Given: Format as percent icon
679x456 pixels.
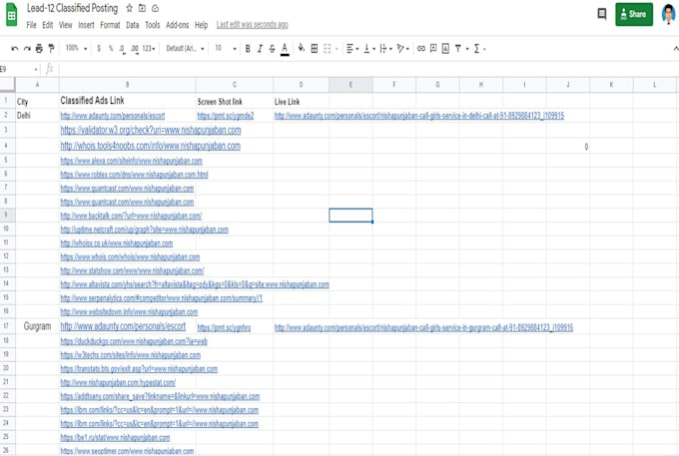Looking at the screenshot, I should click(111, 49).
